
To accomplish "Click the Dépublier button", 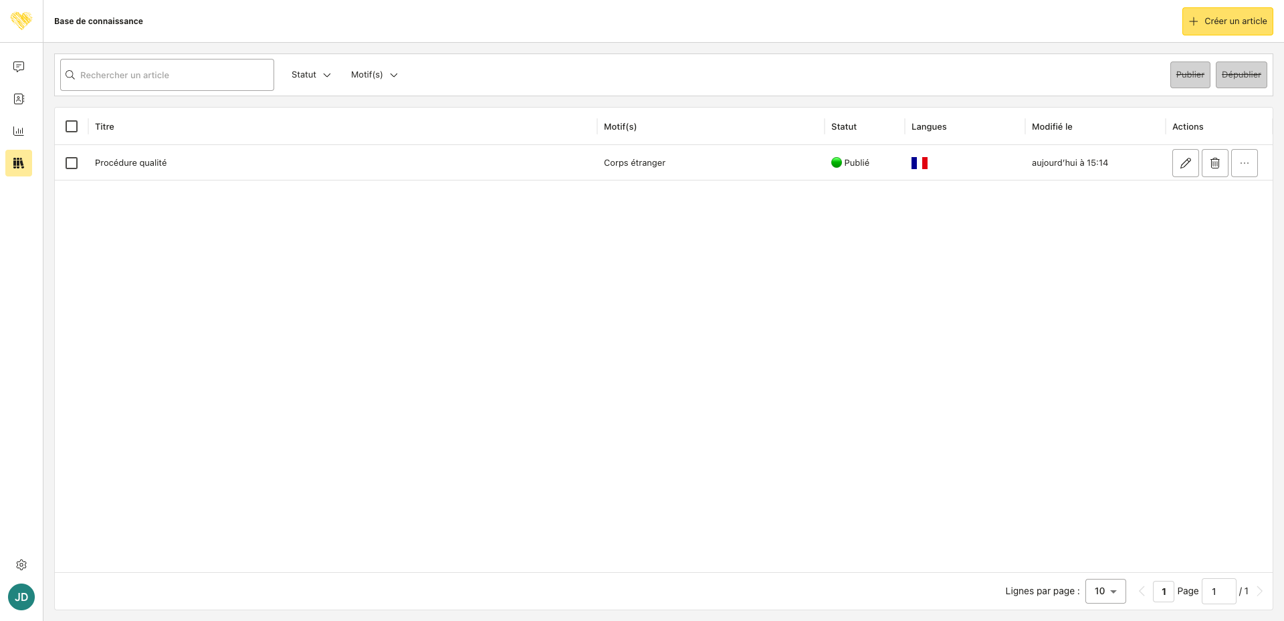I will pos(1241,75).
